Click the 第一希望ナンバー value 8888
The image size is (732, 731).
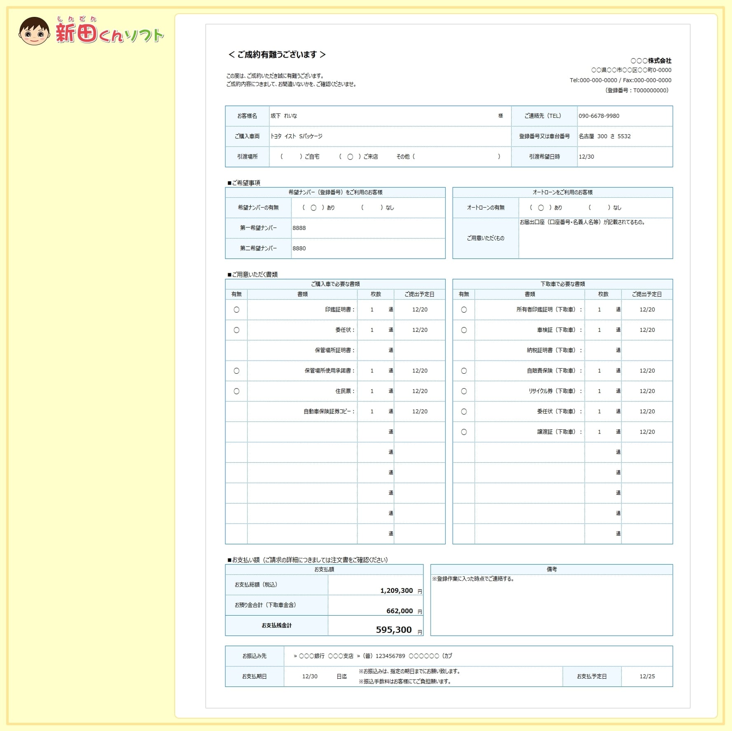point(299,228)
